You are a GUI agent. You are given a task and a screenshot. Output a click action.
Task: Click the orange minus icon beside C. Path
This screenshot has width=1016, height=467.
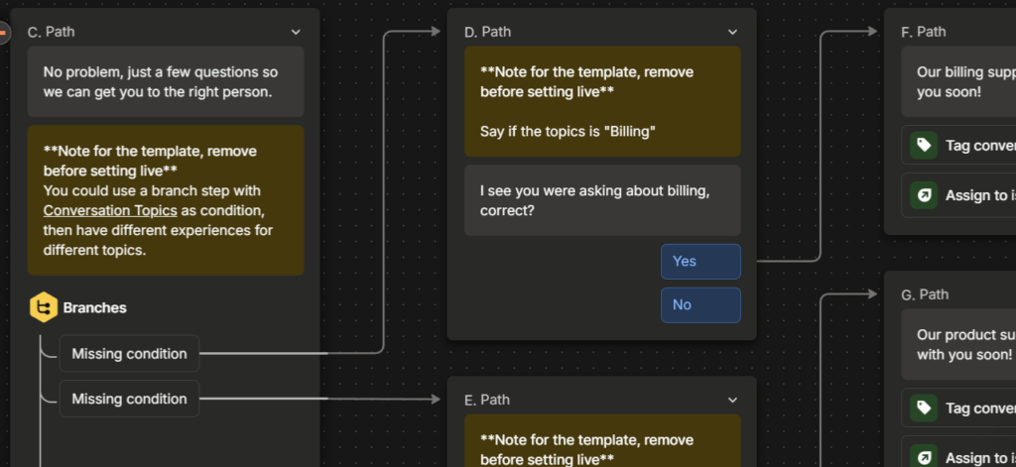[4, 32]
